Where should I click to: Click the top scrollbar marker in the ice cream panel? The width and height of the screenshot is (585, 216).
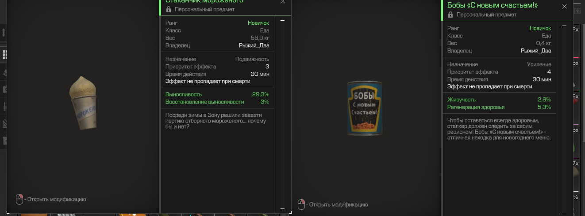click(x=282, y=20)
